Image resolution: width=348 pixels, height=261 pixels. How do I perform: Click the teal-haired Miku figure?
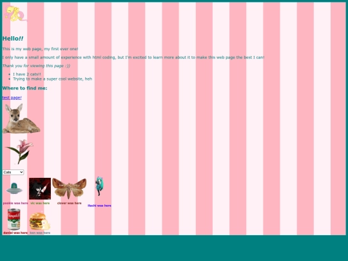point(99,186)
